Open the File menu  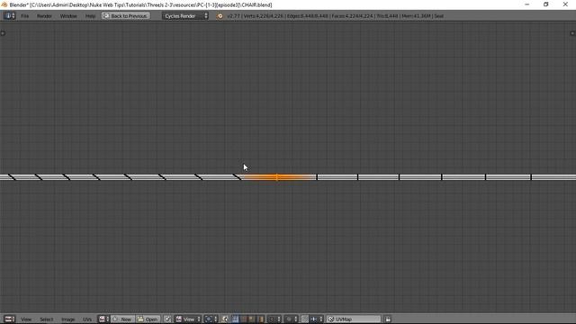tap(24, 16)
